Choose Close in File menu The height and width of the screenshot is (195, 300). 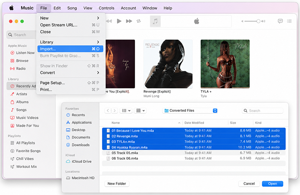coord(70,32)
